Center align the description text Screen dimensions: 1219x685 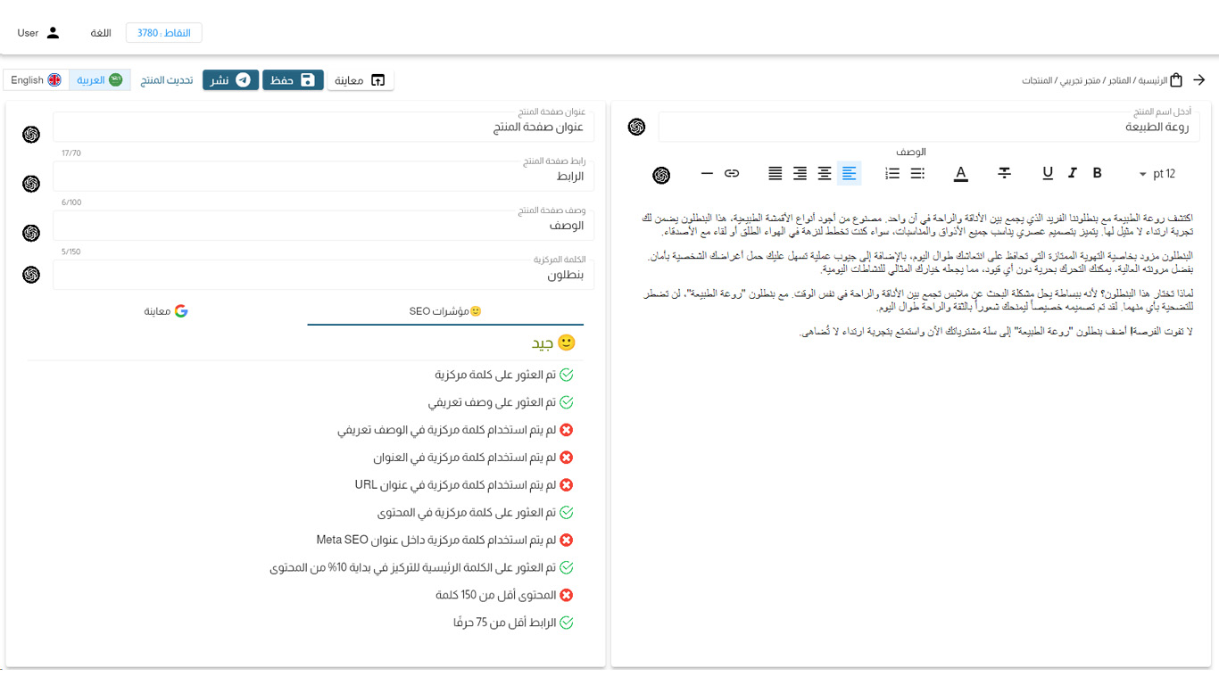point(825,173)
